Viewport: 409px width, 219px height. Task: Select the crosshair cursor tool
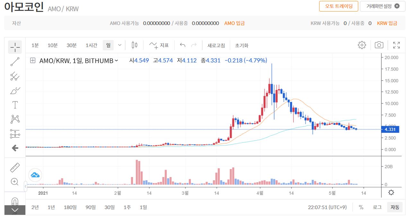(x=15, y=47)
